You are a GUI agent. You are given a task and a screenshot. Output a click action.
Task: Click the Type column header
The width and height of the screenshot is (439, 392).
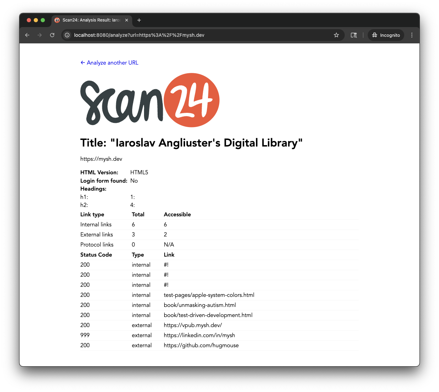(x=138, y=255)
